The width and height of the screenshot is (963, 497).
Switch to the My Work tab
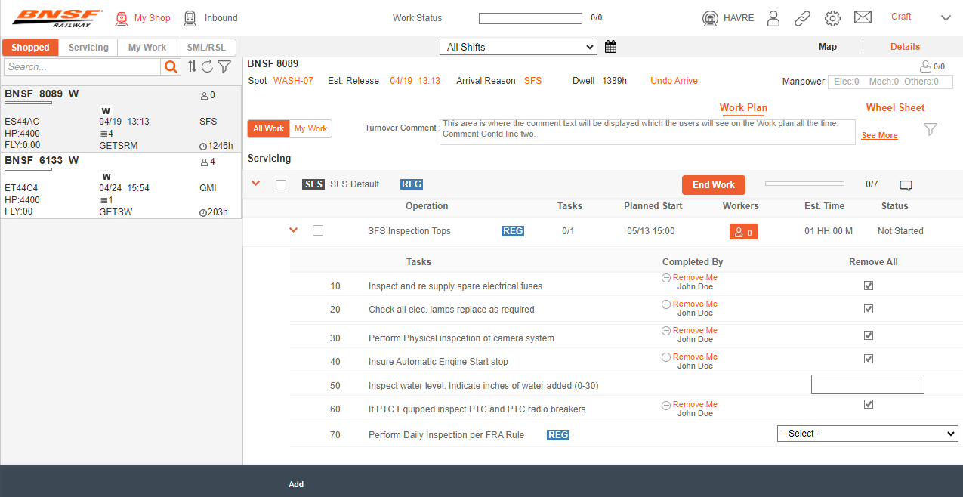click(147, 48)
